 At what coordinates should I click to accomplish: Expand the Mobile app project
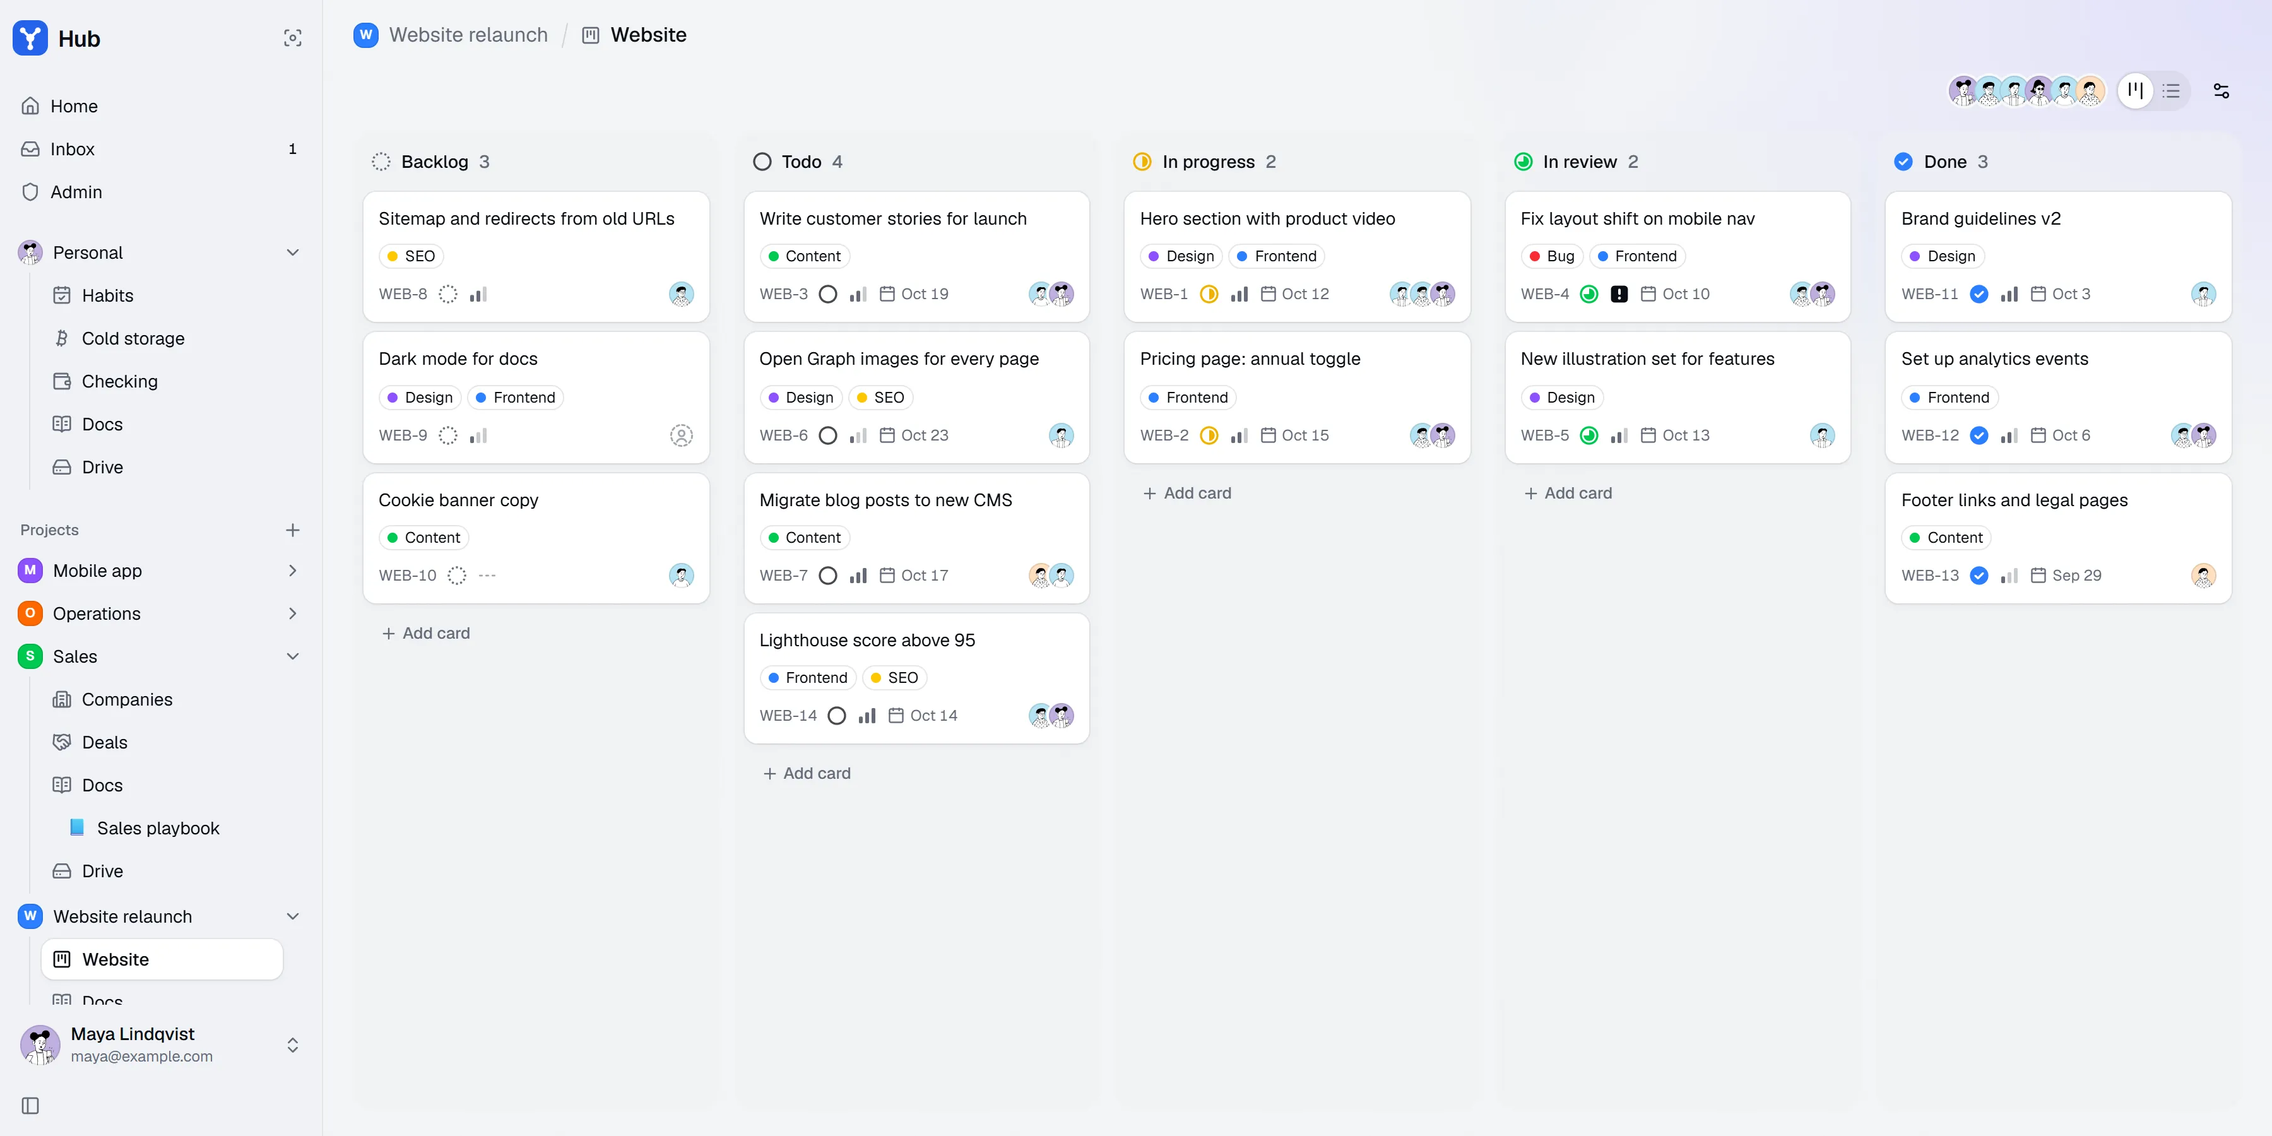click(x=293, y=571)
